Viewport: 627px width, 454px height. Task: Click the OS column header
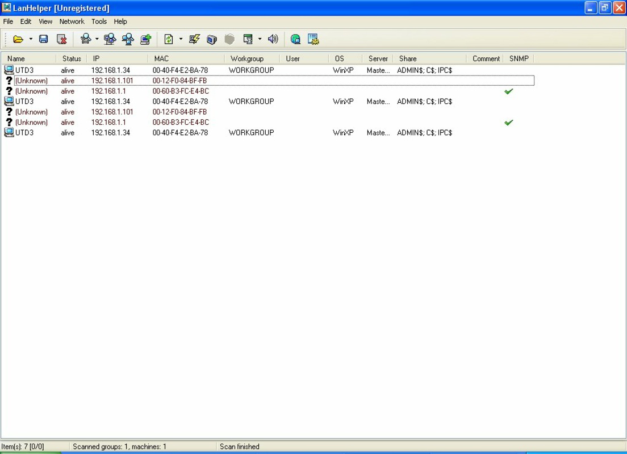point(345,59)
